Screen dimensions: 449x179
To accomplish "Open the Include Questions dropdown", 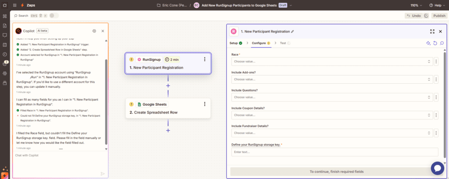I will [x=332, y=97].
